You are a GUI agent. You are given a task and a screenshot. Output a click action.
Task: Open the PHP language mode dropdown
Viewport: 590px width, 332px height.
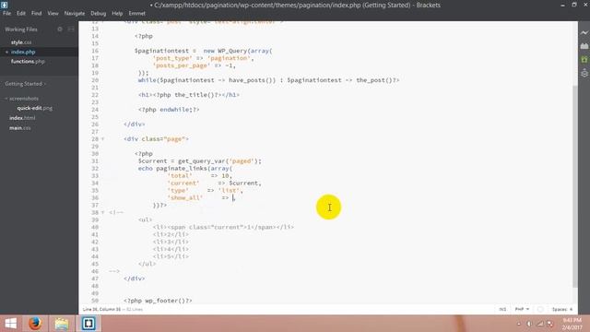[x=522, y=309]
